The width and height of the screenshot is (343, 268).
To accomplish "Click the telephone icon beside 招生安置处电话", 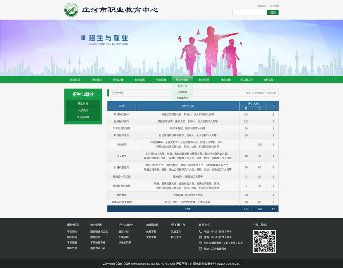I will [x=200, y=243].
